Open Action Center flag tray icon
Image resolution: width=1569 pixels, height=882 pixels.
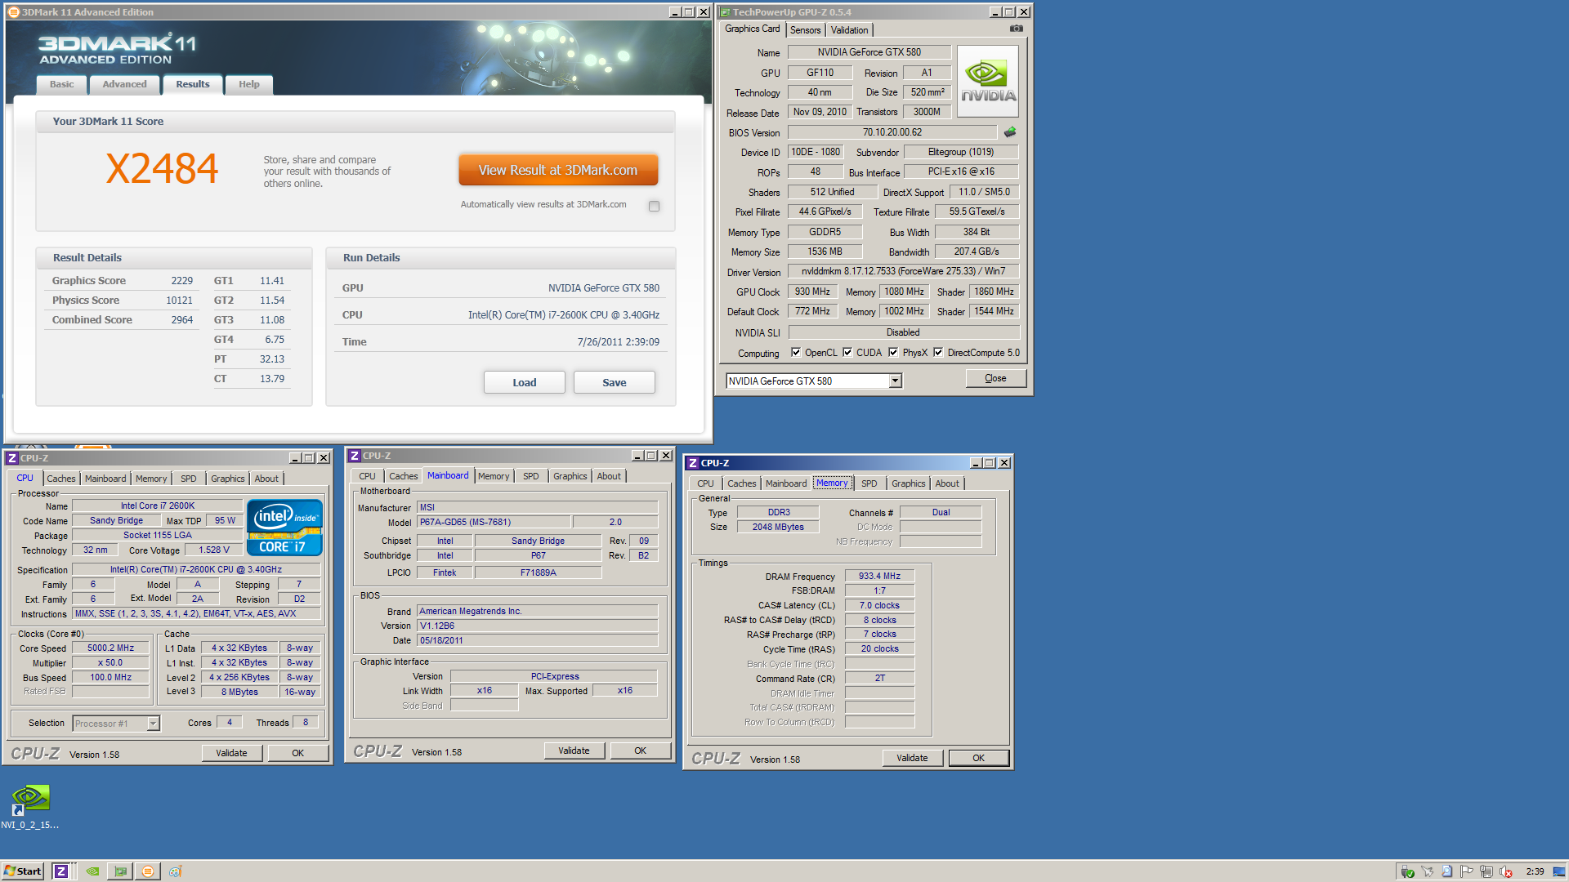pyautogui.click(x=1466, y=871)
